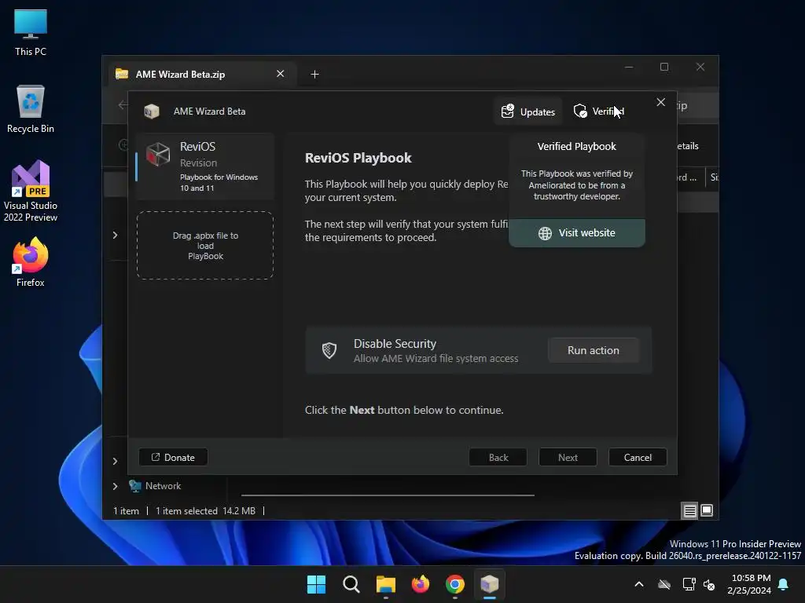The height and width of the screenshot is (603, 805).
Task: Select Network in Explorer navigation pane
Action: tap(163, 486)
